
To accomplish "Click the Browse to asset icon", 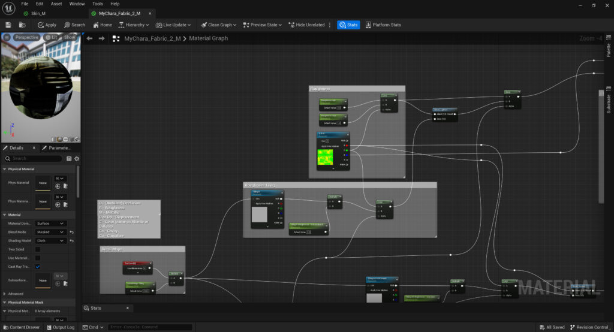I will [22, 25].
